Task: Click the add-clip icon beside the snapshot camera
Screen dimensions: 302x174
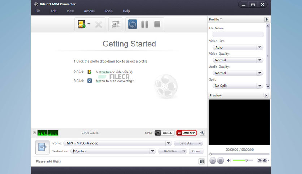Action: click(x=259, y=160)
